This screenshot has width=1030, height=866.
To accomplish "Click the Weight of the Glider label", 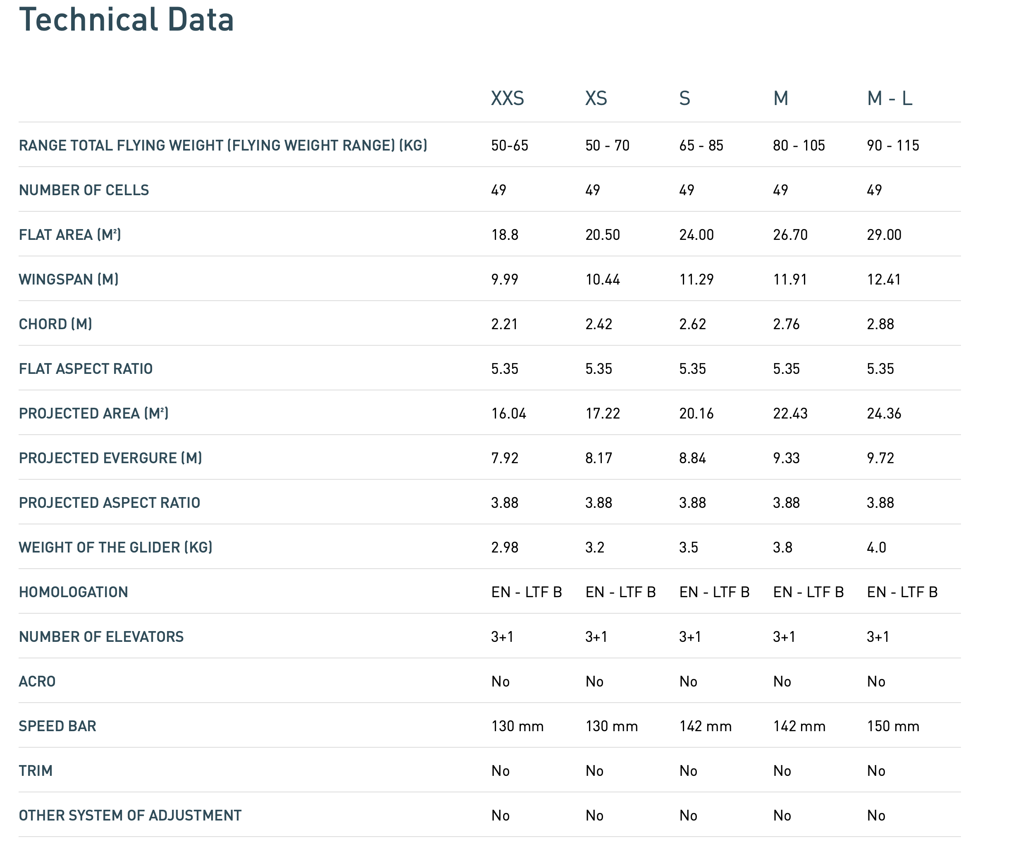I will tap(115, 548).
